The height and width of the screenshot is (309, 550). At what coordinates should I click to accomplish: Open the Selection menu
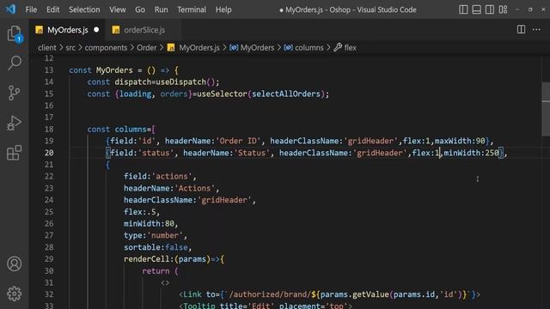click(x=84, y=9)
